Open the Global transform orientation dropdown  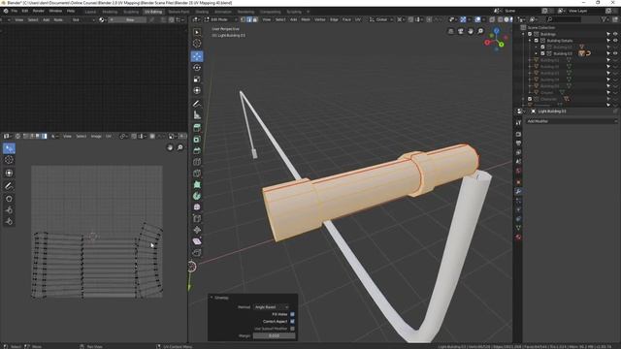pyautogui.click(x=381, y=19)
